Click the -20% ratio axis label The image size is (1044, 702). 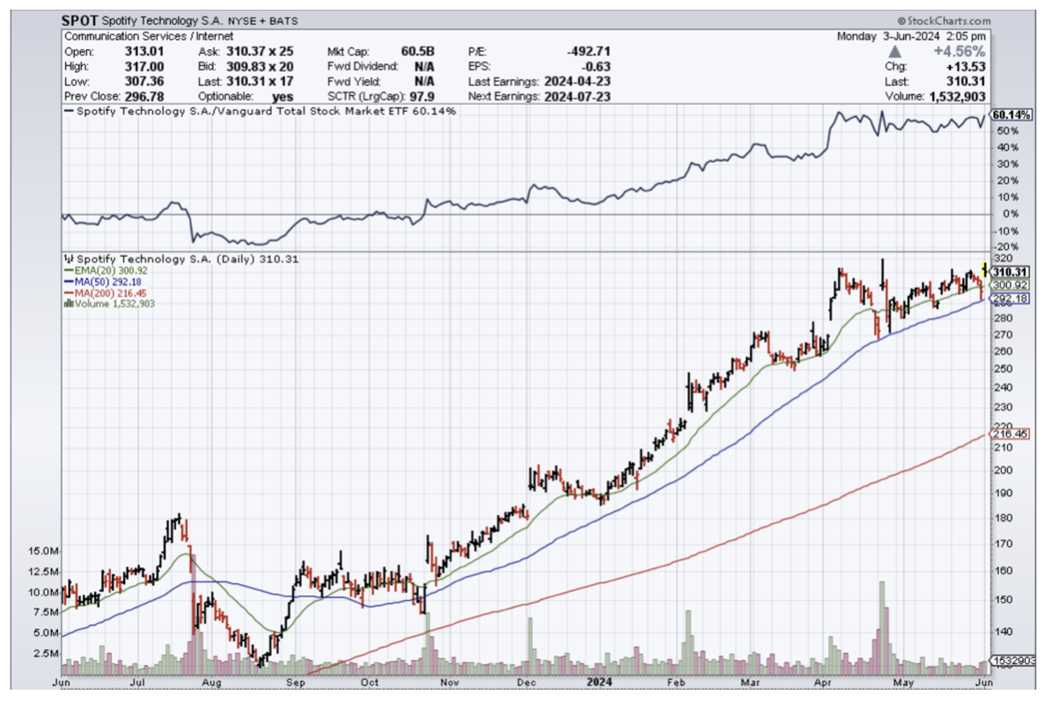[x=1006, y=247]
